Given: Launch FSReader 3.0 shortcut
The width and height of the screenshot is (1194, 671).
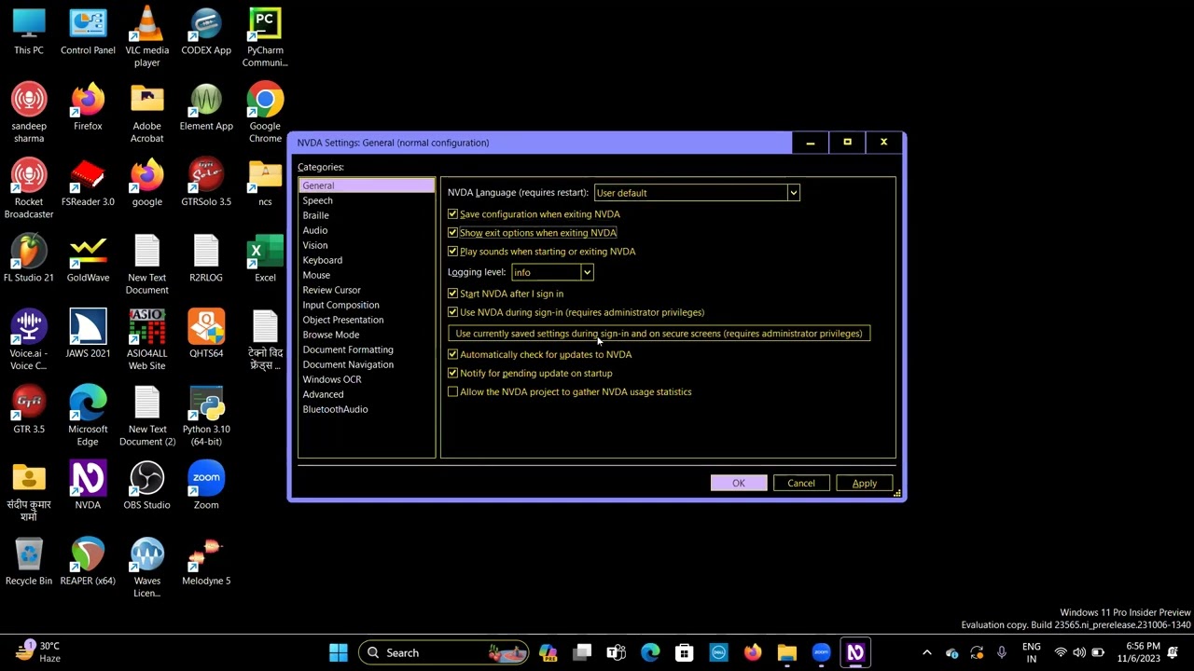Looking at the screenshot, I should [x=88, y=183].
